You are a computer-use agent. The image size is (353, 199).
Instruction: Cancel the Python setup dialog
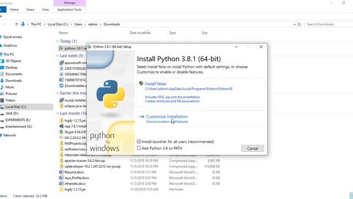(253, 149)
